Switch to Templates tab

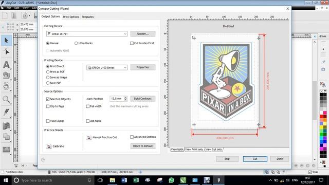tap(88, 17)
